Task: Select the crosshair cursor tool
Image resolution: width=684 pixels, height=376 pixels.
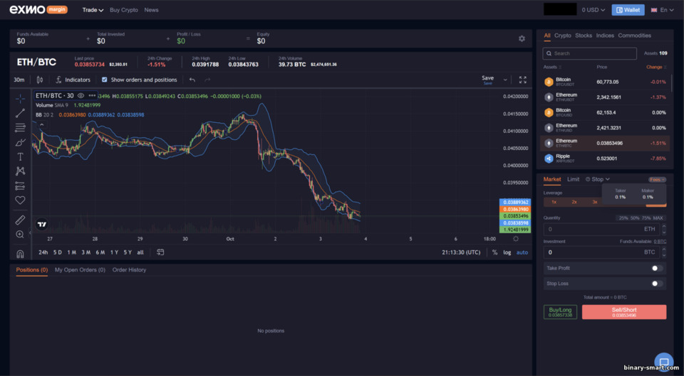Action: click(x=20, y=99)
